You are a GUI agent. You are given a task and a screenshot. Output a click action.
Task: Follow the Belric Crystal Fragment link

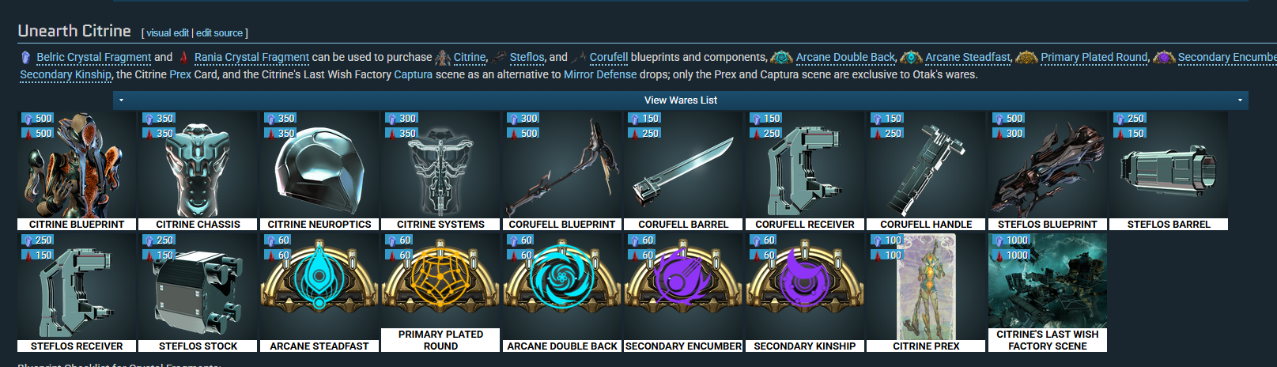[x=93, y=57]
